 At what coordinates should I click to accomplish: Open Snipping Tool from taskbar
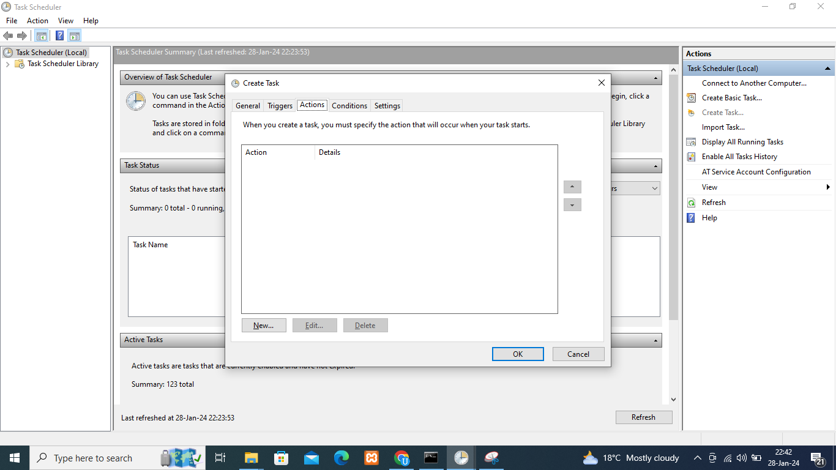coord(491,458)
